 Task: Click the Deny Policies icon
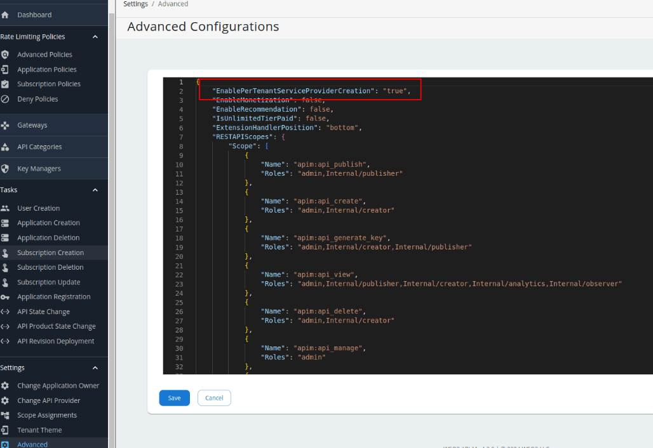(x=6, y=98)
